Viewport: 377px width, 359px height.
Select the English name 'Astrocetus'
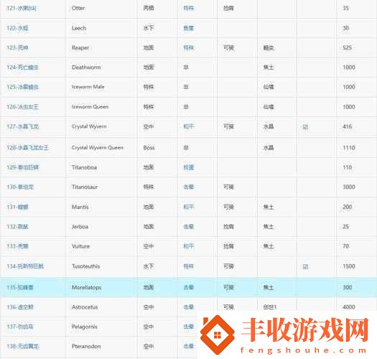coord(85,307)
